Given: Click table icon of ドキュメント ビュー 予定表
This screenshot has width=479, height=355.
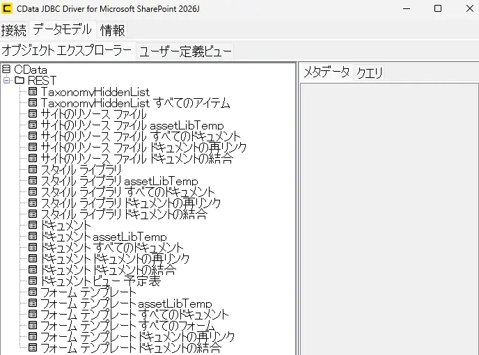Looking at the screenshot, I should [33, 281].
